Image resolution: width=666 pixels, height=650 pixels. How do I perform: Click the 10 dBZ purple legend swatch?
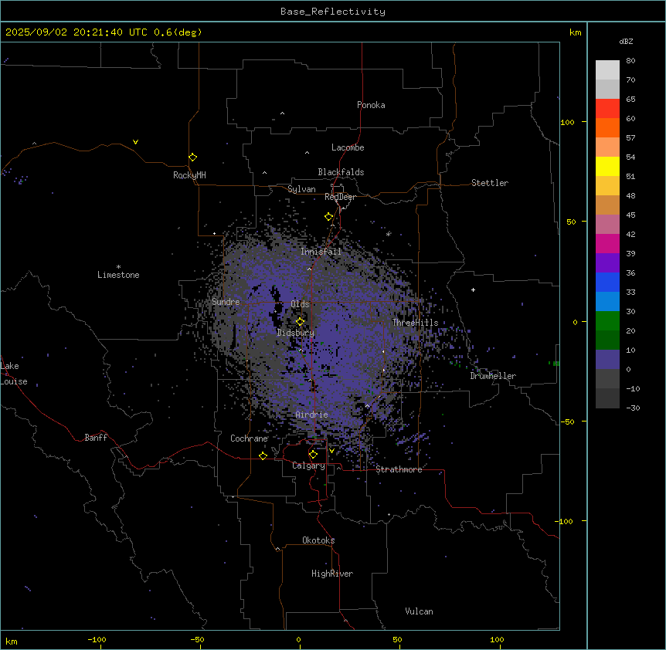pos(607,360)
